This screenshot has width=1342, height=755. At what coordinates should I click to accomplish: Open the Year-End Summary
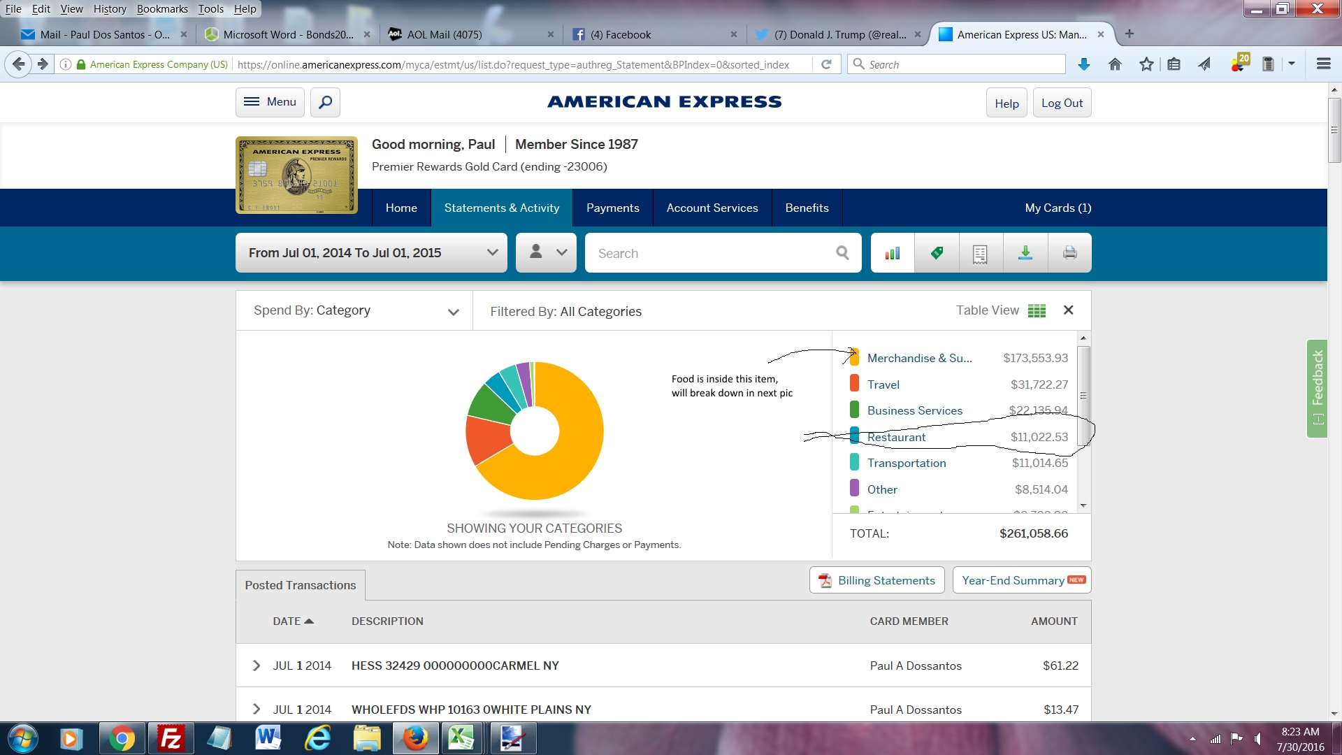click(1022, 580)
